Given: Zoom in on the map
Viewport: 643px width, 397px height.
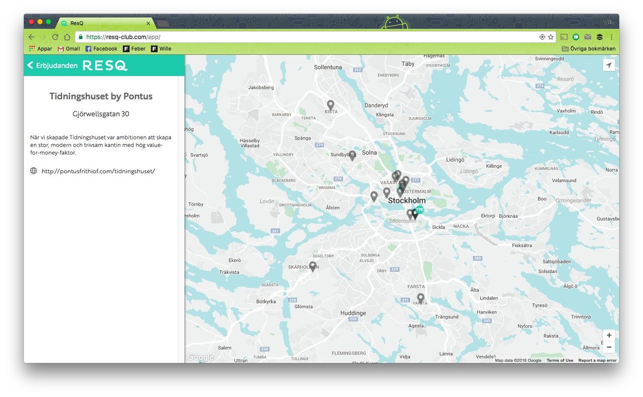Looking at the screenshot, I should (x=609, y=335).
